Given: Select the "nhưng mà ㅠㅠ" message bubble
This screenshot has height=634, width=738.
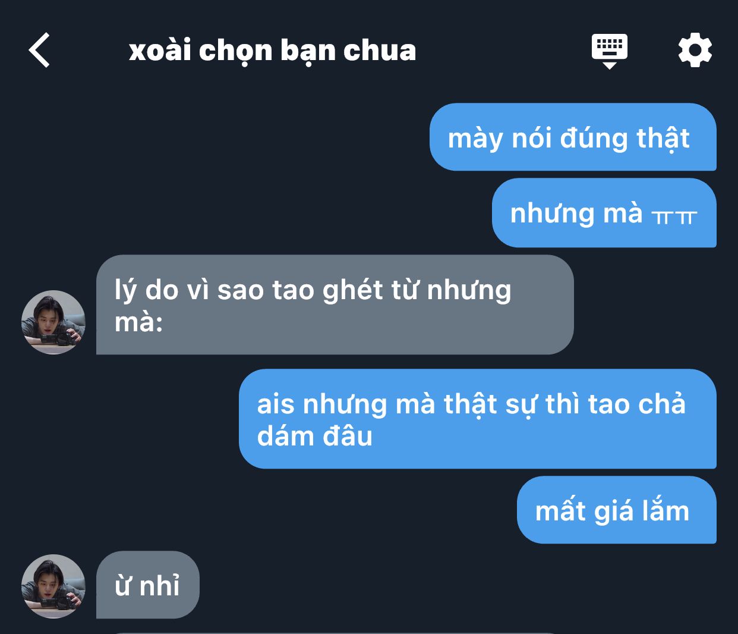Looking at the screenshot, I should tap(604, 213).
